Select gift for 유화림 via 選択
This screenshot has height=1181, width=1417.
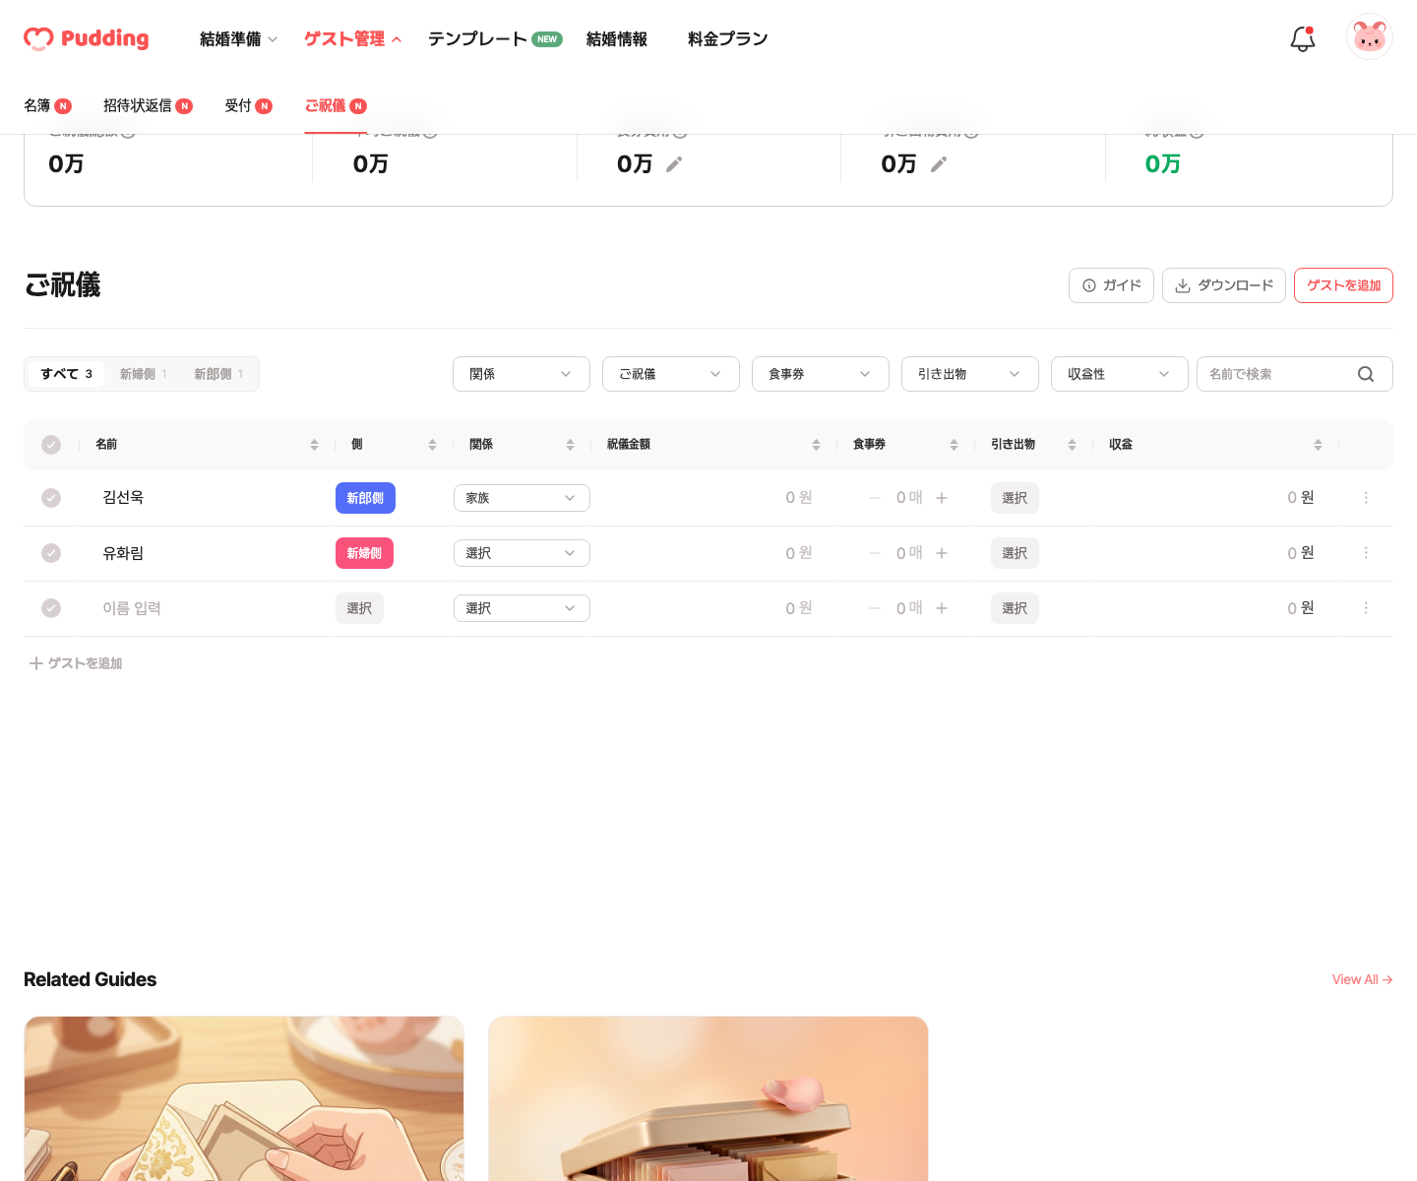point(1015,553)
